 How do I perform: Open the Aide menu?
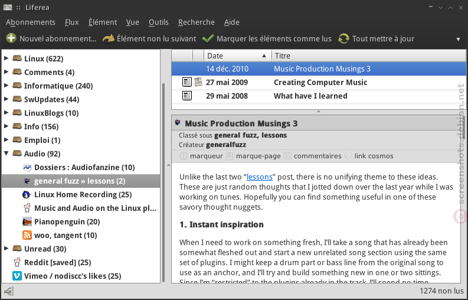point(231,22)
